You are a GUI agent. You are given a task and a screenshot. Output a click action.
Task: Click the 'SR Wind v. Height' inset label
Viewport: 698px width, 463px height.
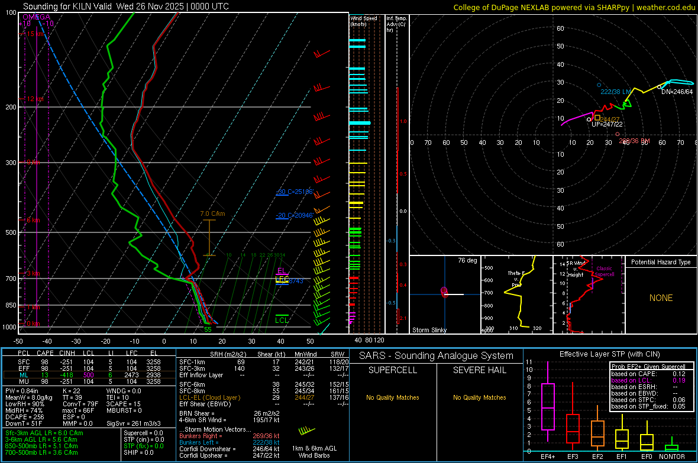point(576,269)
